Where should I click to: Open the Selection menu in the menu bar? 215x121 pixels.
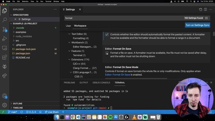[x=25, y=1]
